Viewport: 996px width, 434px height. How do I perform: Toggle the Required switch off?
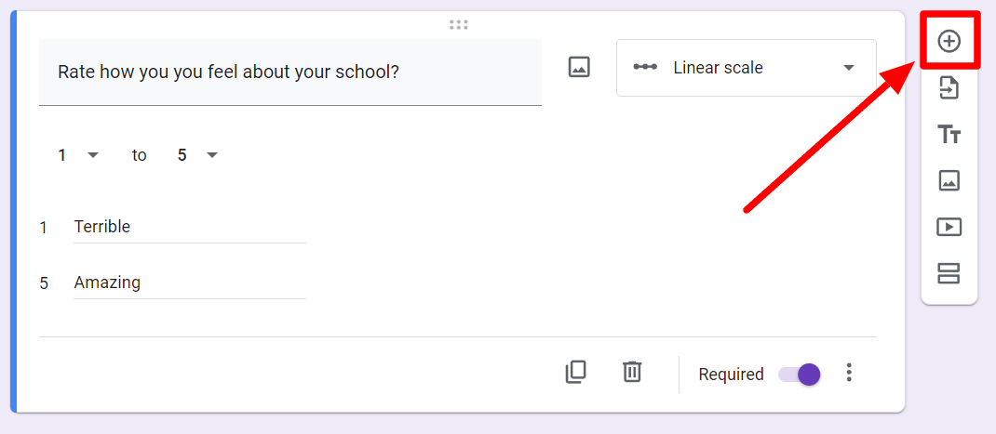[800, 375]
